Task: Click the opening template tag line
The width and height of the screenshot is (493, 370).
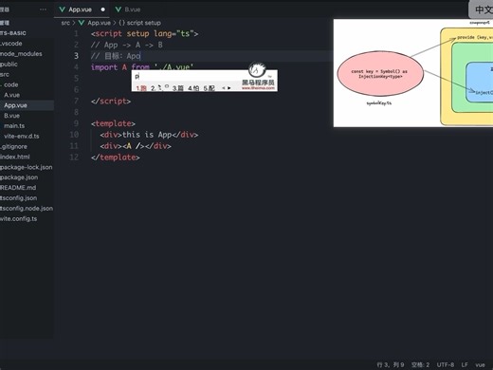Action: pos(113,123)
